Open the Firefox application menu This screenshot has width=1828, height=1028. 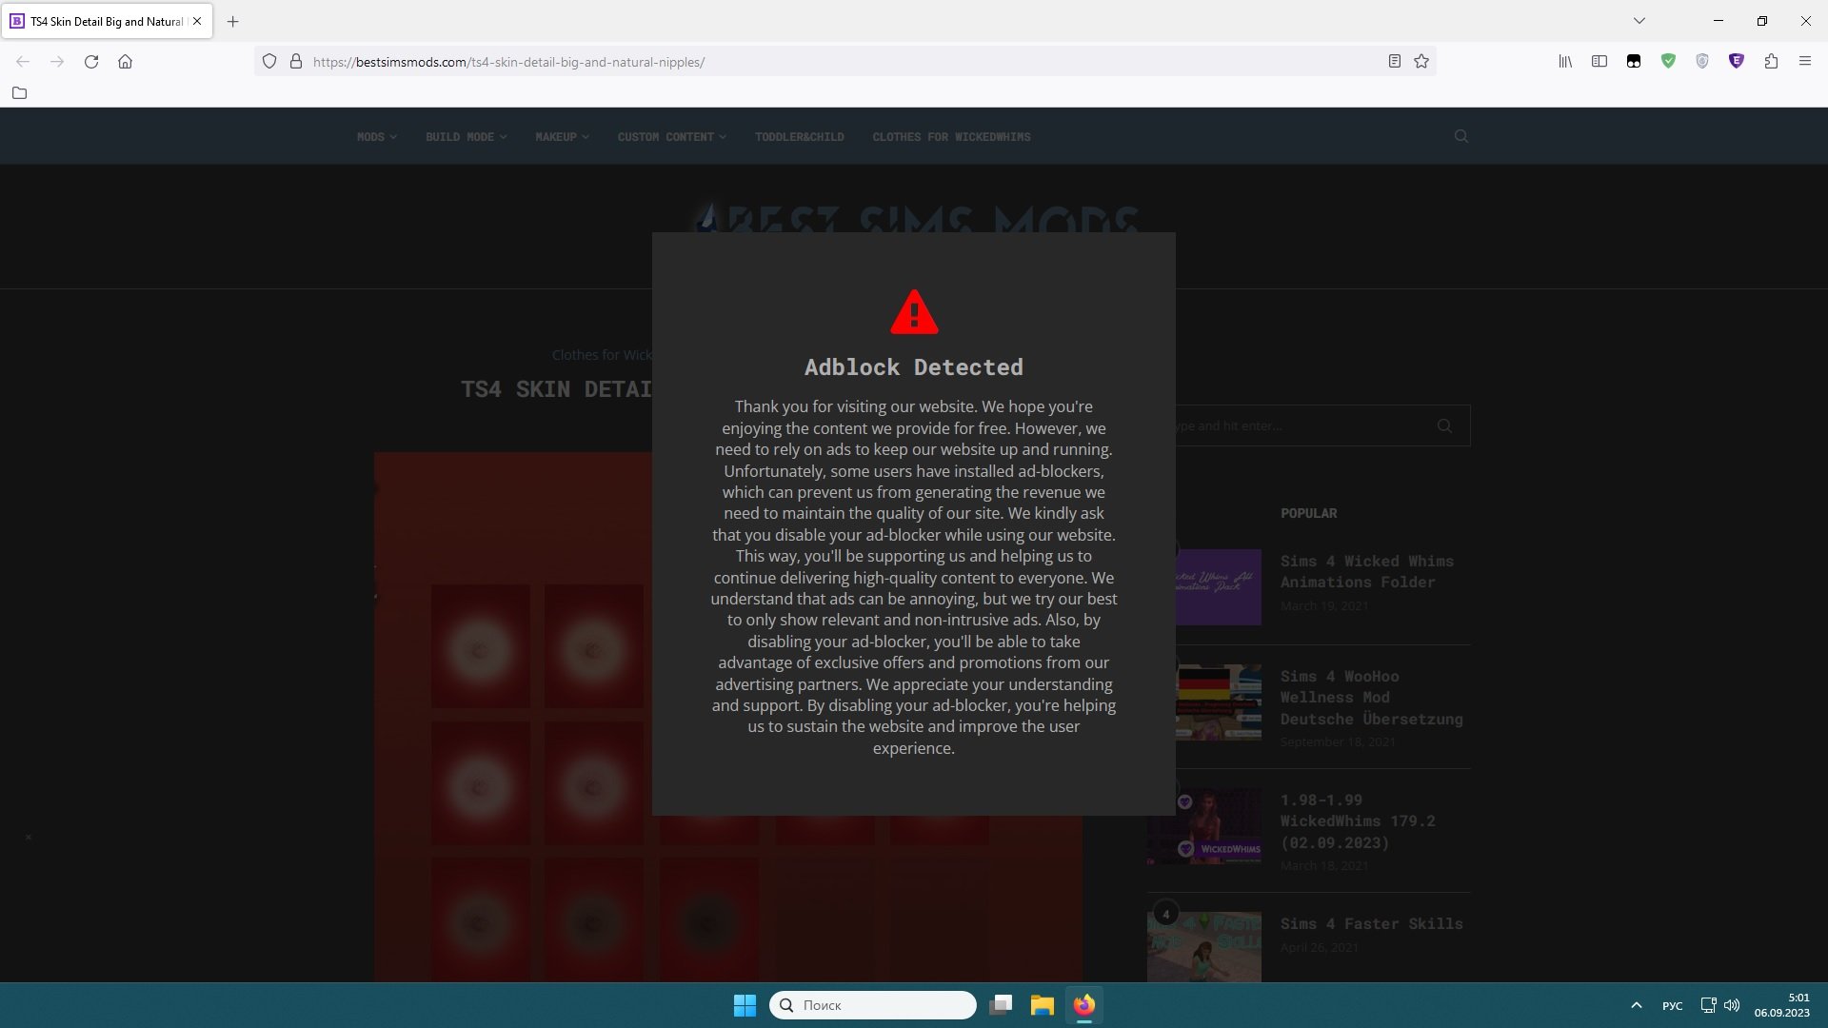point(1805,61)
